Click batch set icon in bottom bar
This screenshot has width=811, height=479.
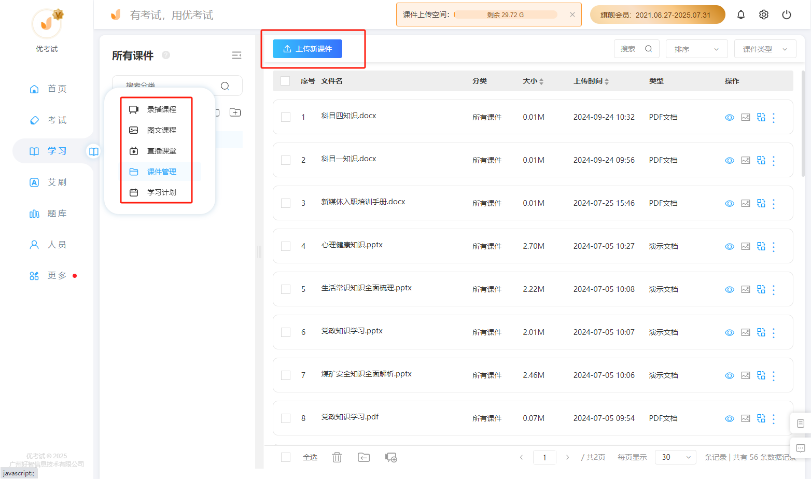pos(391,457)
